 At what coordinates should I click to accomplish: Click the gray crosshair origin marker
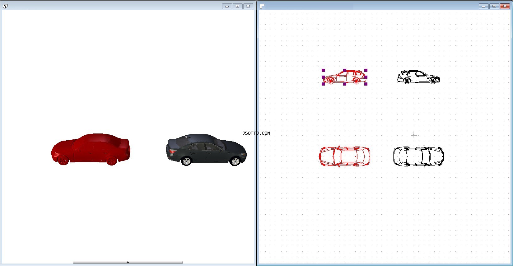click(x=413, y=135)
